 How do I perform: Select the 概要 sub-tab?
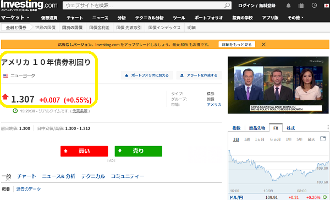point(6,189)
